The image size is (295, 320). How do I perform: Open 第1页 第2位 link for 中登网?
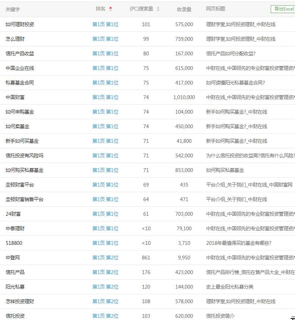105,258
